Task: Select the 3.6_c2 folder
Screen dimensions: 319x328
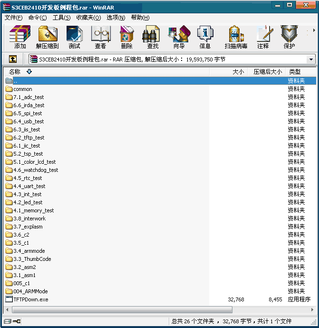Action: point(17,235)
